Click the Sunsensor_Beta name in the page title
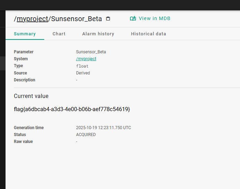The width and height of the screenshot is (240, 189). pyautogui.click(x=76, y=19)
